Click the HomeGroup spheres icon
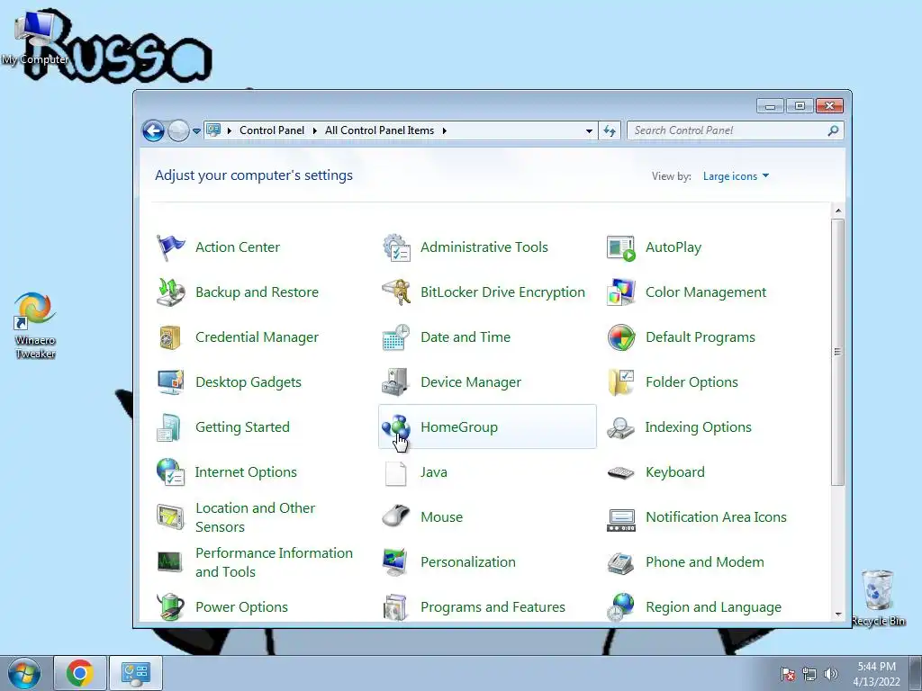 point(396,427)
